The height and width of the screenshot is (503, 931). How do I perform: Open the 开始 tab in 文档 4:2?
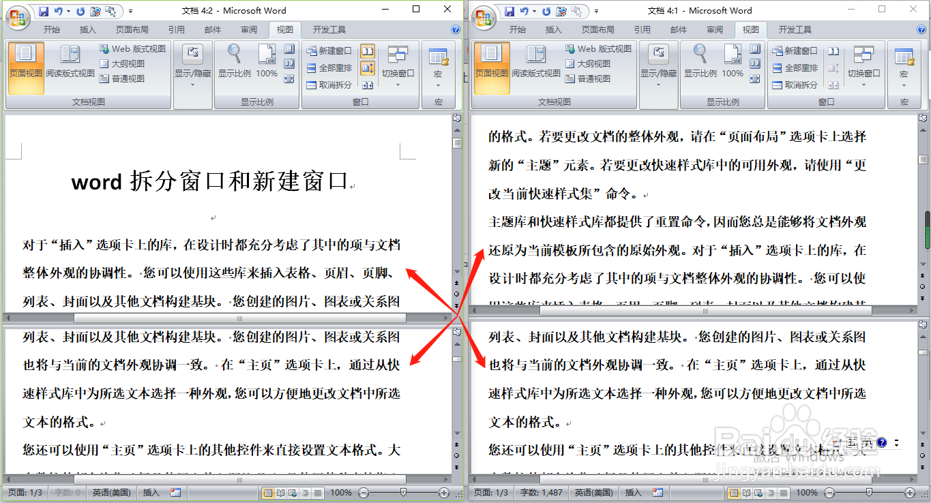point(52,30)
